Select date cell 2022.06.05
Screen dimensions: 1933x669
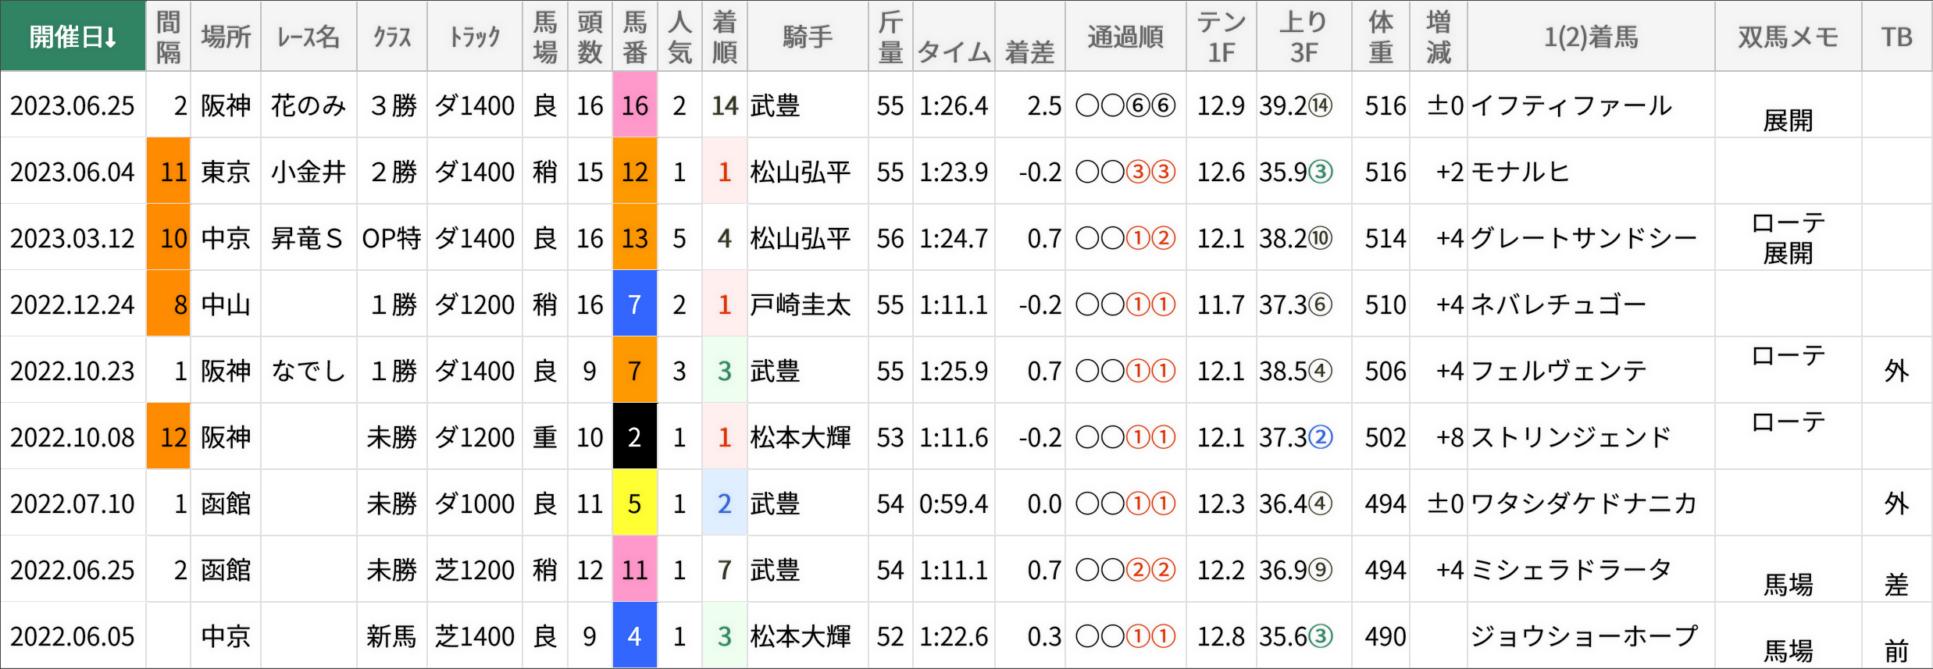click(x=73, y=636)
